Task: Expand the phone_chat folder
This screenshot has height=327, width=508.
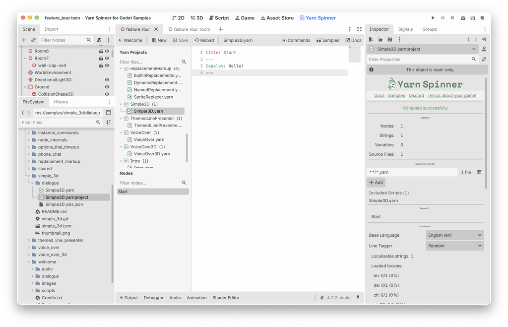Action: click(x=28, y=154)
